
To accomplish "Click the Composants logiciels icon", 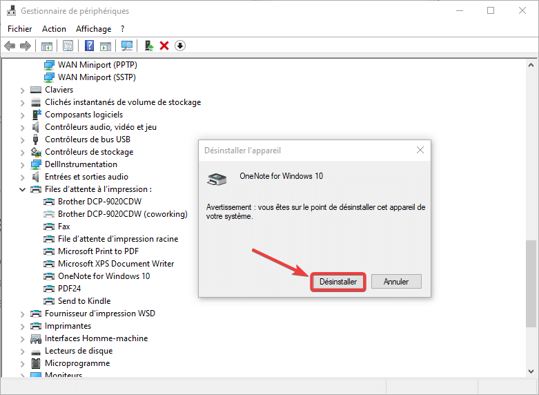I will [x=37, y=115].
